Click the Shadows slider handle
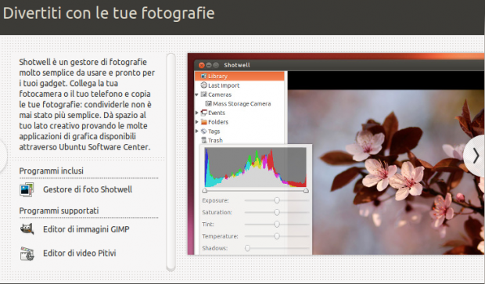 [247, 248]
